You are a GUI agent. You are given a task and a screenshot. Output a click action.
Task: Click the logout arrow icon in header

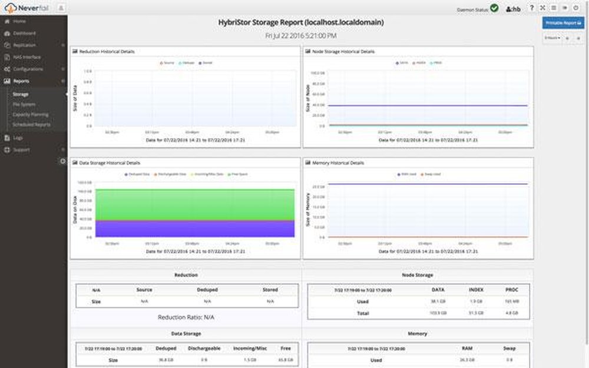(x=565, y=8)
